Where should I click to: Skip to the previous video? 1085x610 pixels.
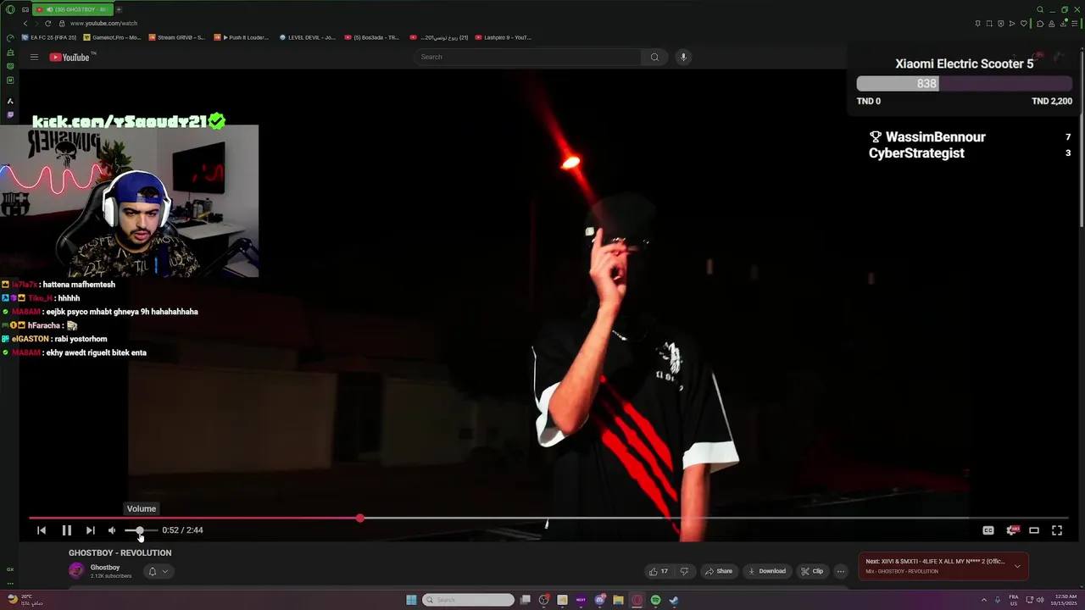click(x=42, y=530)
